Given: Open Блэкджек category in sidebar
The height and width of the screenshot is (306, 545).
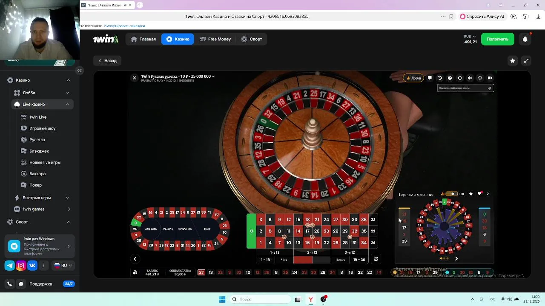Looking at the screenshot, I should (x=39, y=151).
